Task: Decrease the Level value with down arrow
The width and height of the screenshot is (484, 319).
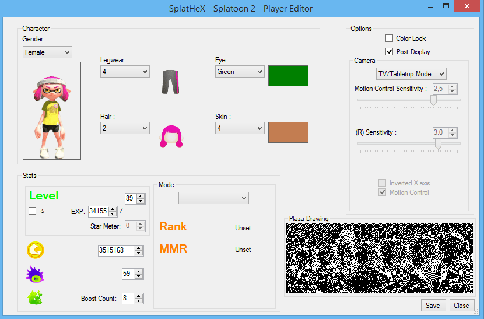Action: pos(141,201)
